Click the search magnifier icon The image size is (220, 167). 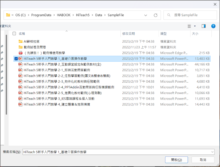[169, 15]
